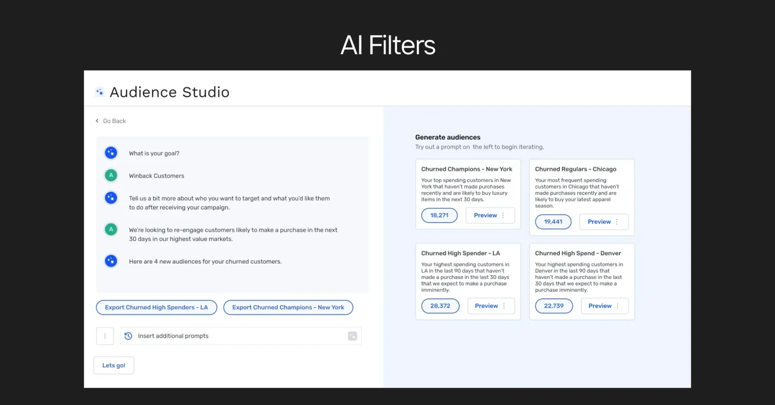Click green 'A' avatar beside 'We're looking to re-engage'

click(x=111, y=229)
